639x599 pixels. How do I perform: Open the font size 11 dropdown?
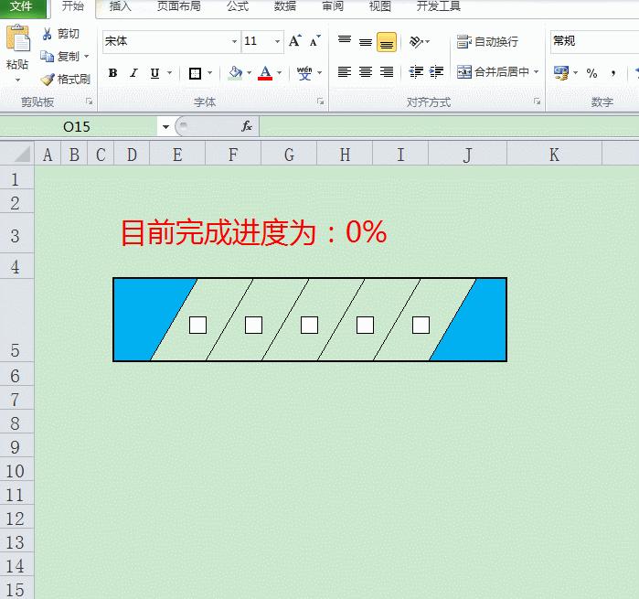click(277, 41)
